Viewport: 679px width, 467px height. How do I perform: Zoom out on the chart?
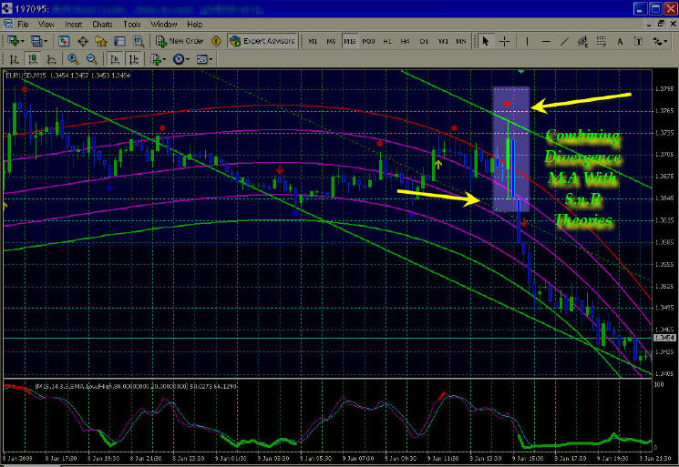pos(91,59)
